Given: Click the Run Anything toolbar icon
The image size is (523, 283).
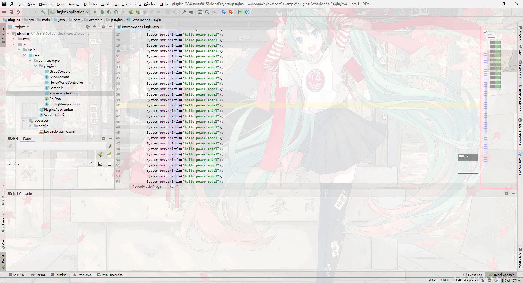Looking at the screenshot, I should pyautogui.click(x=200, y=12).
